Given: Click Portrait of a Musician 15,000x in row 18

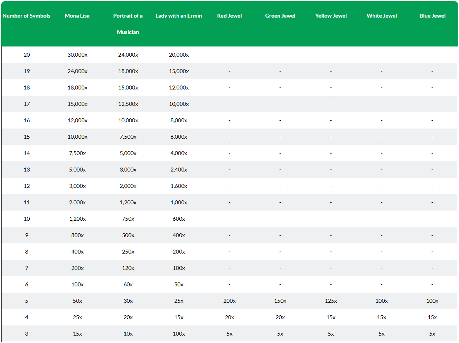Looking at the screenshot, I should (128, 88).
